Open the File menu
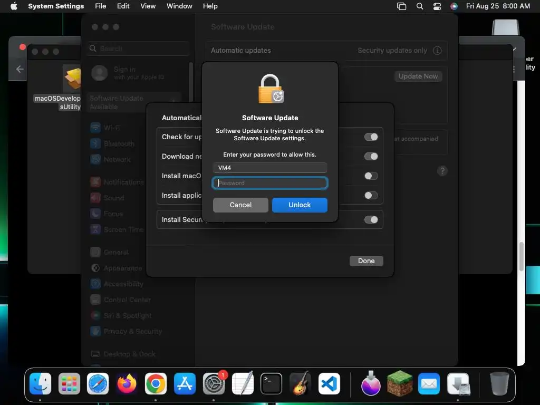This screenshot has height=405, width=540. pyautogui.click(x=101, y=6)
